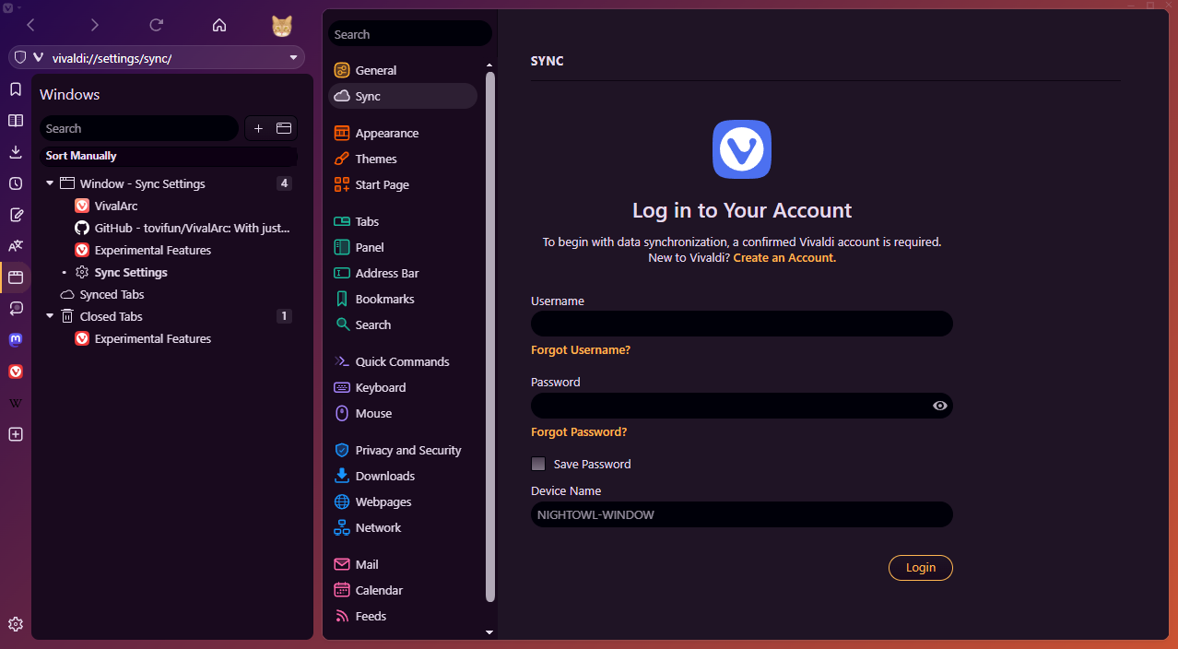Image resolution: width=1178 pixels, height=649 pixels.
Task: Open the Appearance settings section
Action: click(403, 133)
